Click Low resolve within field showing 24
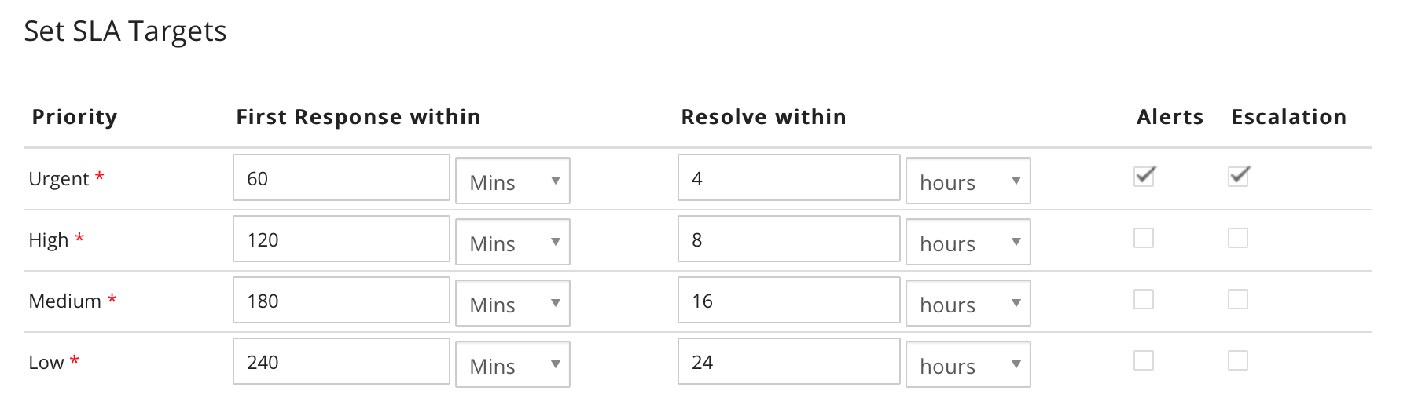This screenshot has height=402, width=1407. coord(788,362)
